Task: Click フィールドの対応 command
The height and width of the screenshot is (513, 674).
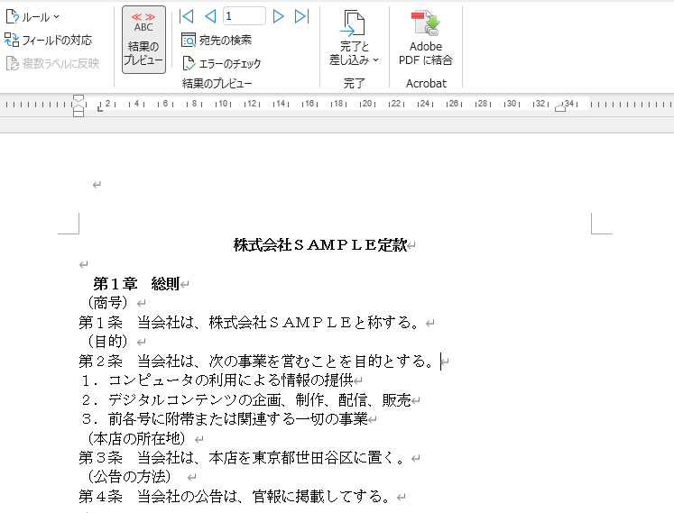Action: [x=48, y=41]
